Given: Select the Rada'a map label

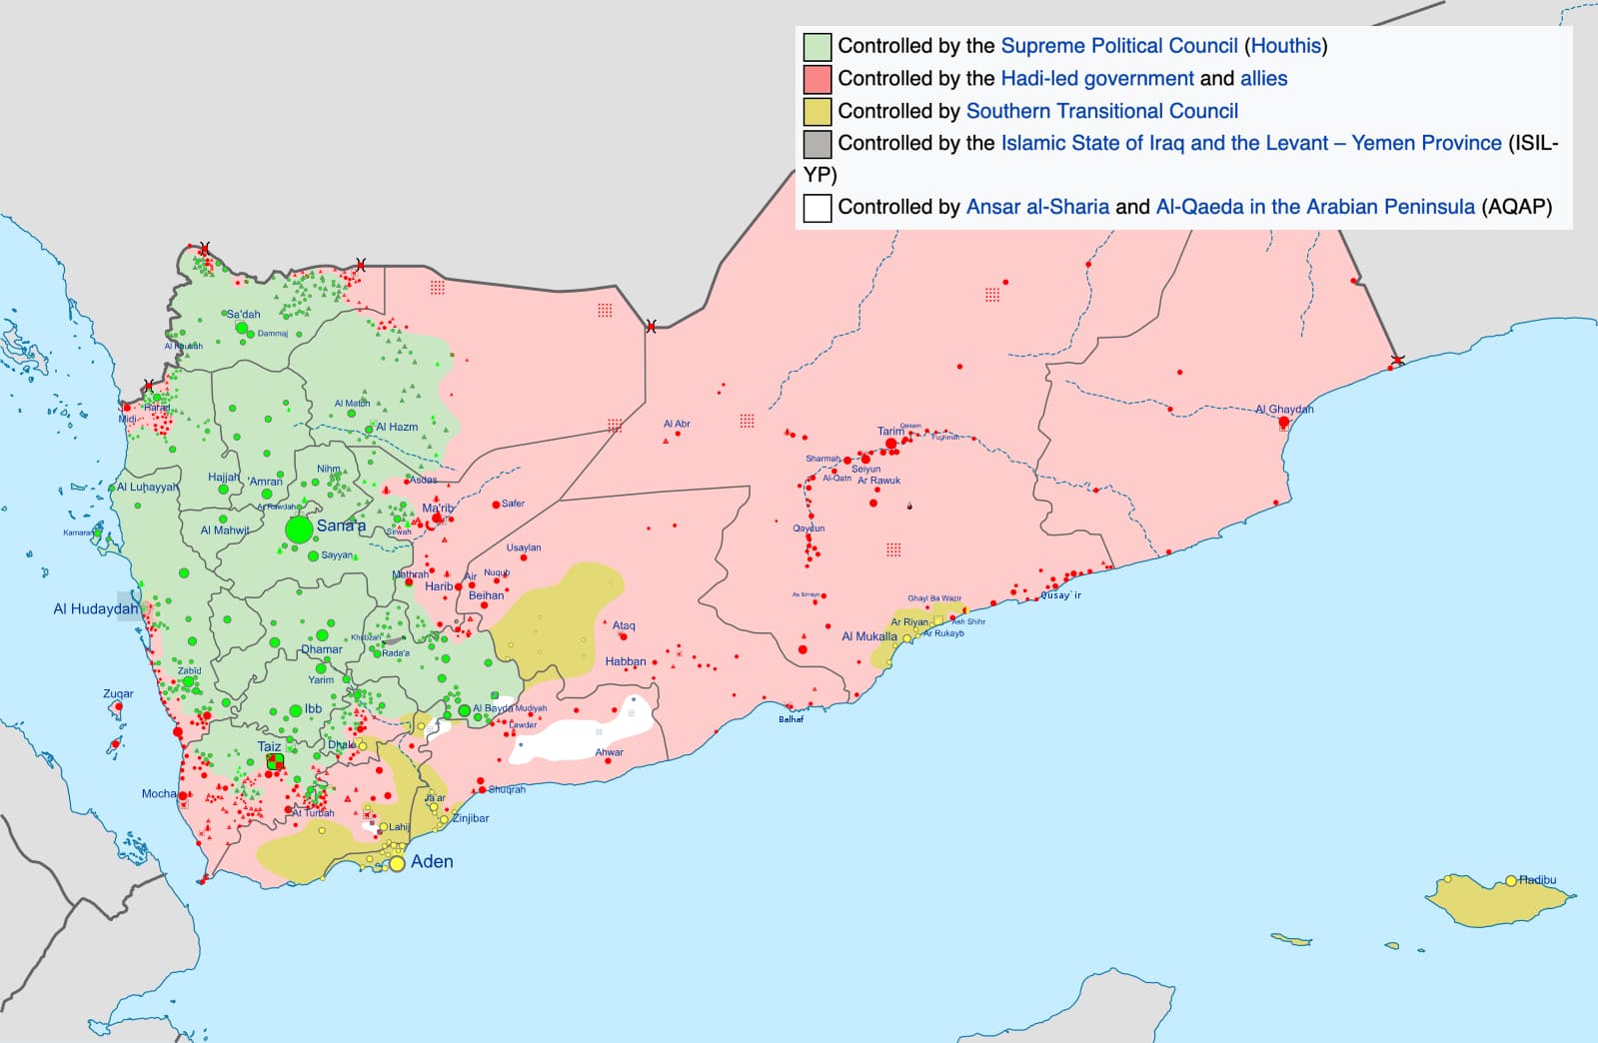Looking at the screenshot, I should click(x=396, y=653).
